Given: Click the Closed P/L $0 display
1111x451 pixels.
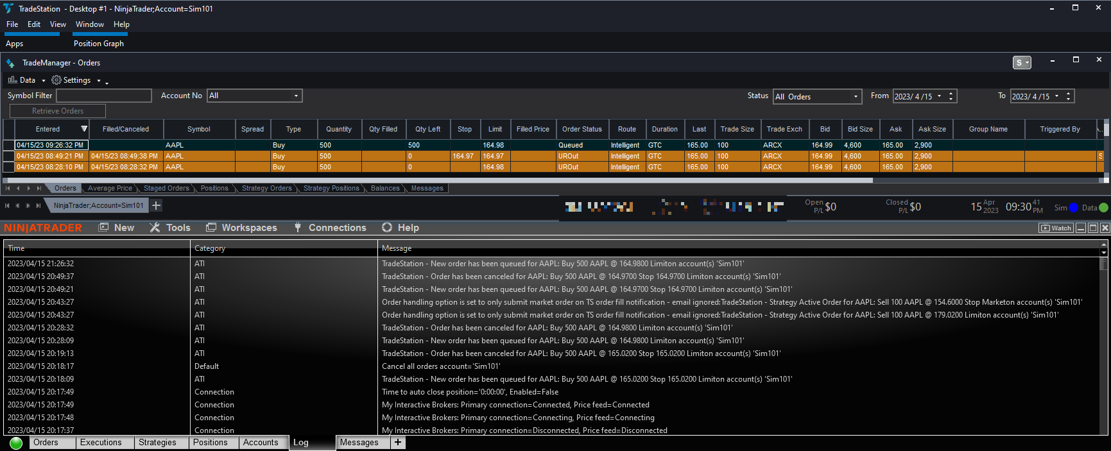Looking at the screenshot, I should tap(904, 207).
